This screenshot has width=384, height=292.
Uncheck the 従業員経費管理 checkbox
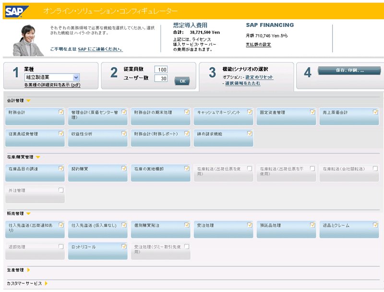[x=61, y=133]
